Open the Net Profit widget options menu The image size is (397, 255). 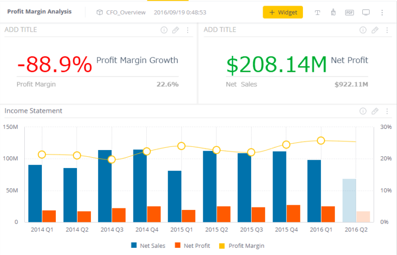[x=387, y=31]
